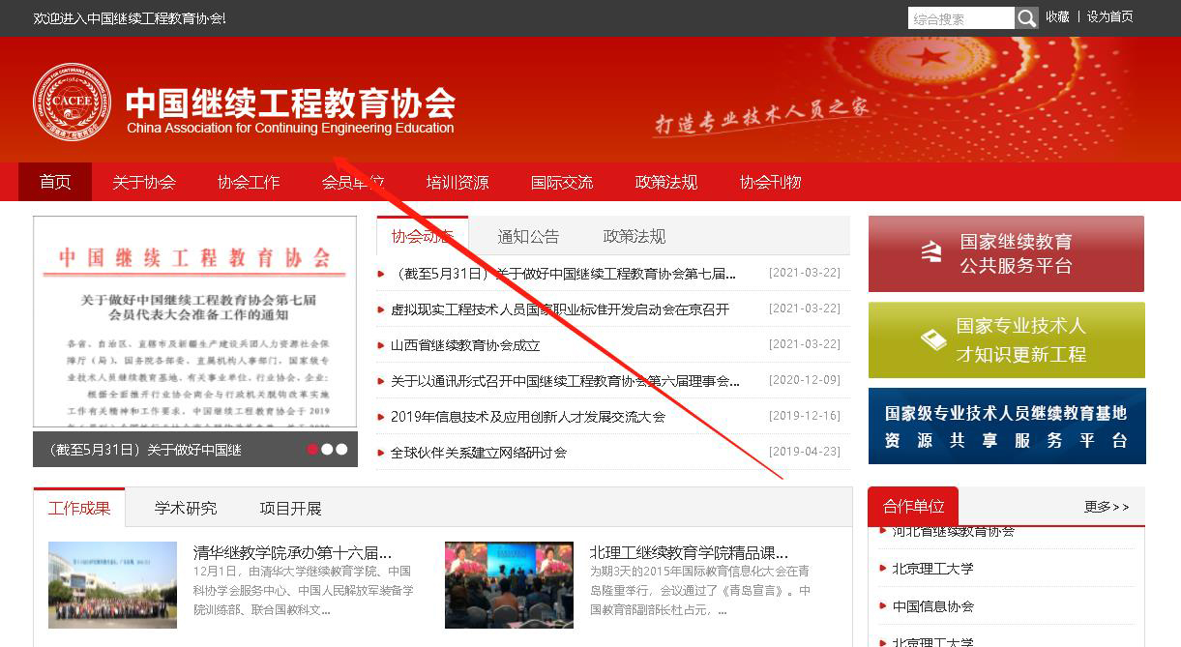Open 培训资源 navigation menu
The image size is (1181, 647).
458,182
